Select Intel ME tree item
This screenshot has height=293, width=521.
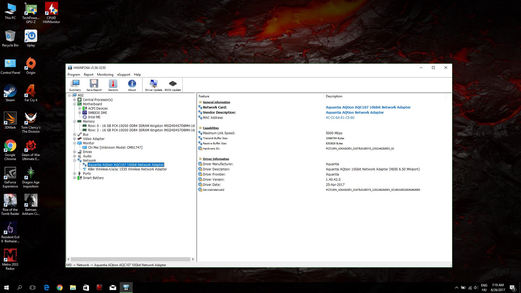[94, 117]
